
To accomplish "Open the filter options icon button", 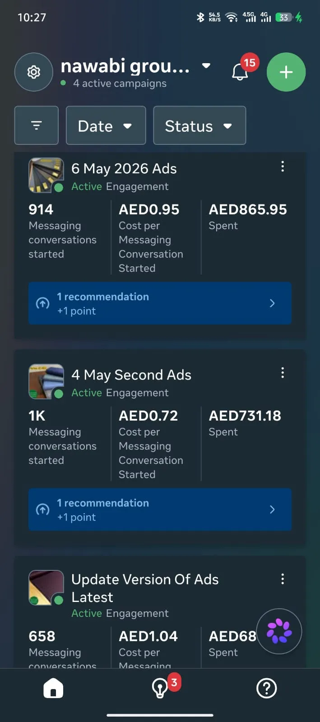I will point(37,125).
